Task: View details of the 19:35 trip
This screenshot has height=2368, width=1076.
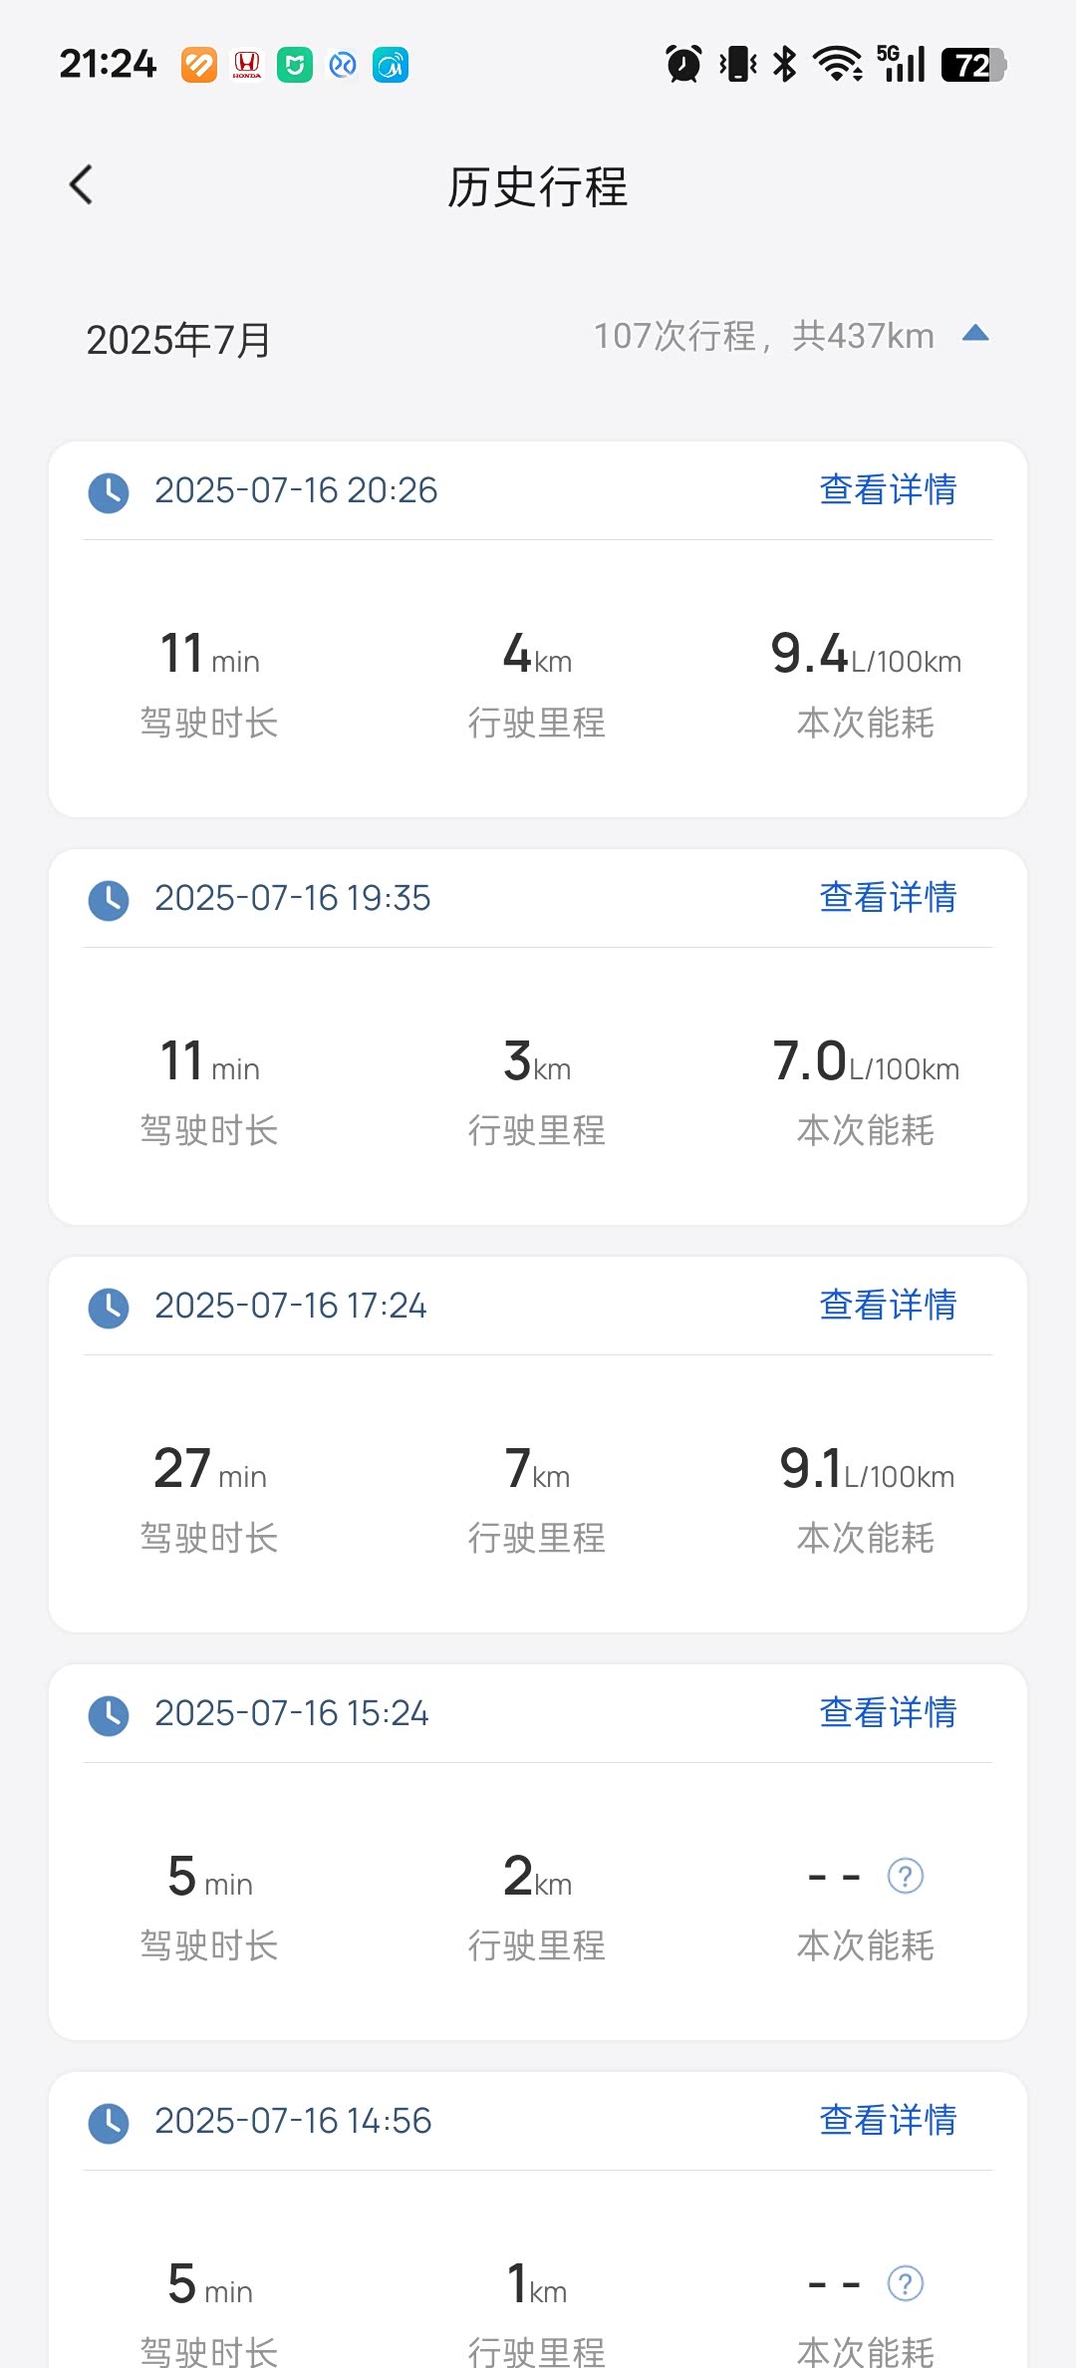Action: coord(887,898)
